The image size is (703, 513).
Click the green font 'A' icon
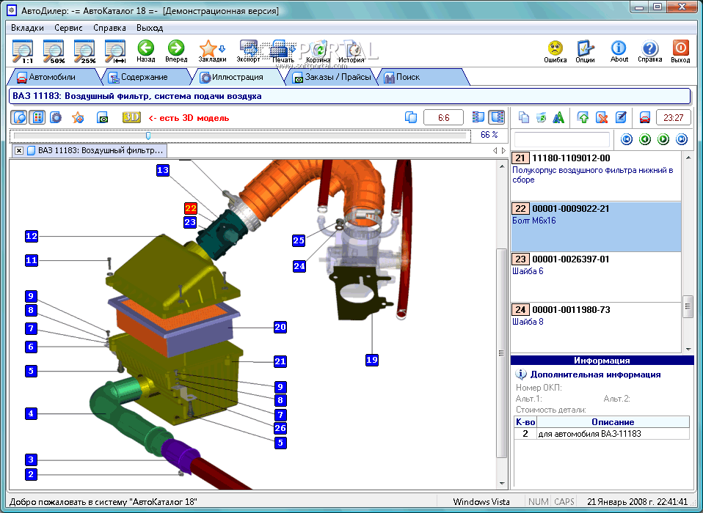[x=558, y=118]
